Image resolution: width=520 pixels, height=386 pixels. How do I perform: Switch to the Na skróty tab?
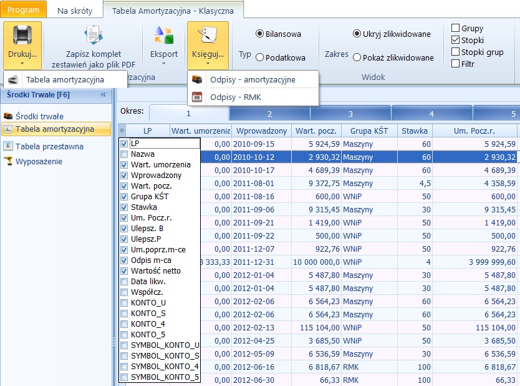75,11
